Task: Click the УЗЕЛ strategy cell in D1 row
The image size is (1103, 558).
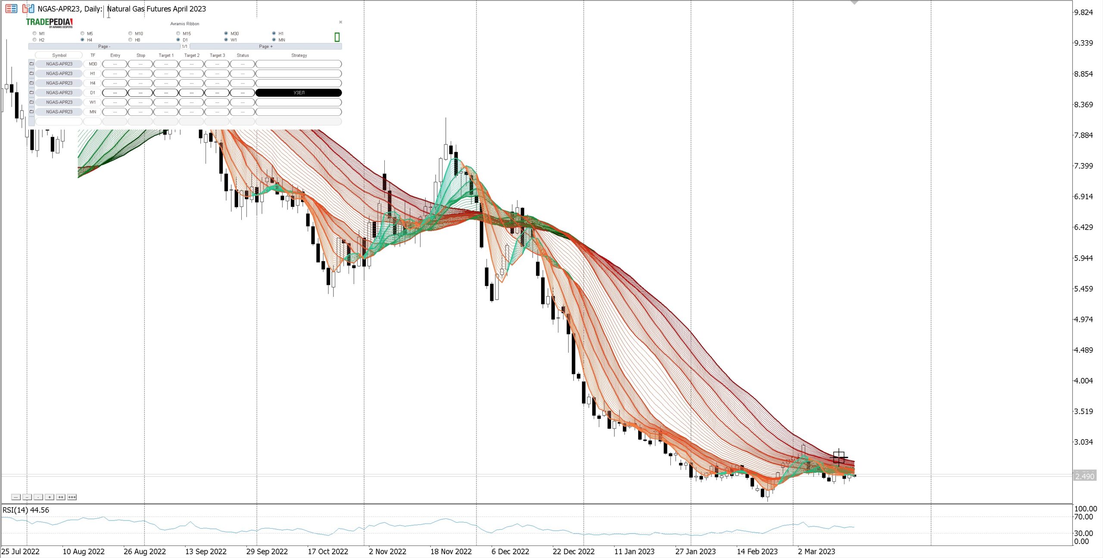Action: 299,93
